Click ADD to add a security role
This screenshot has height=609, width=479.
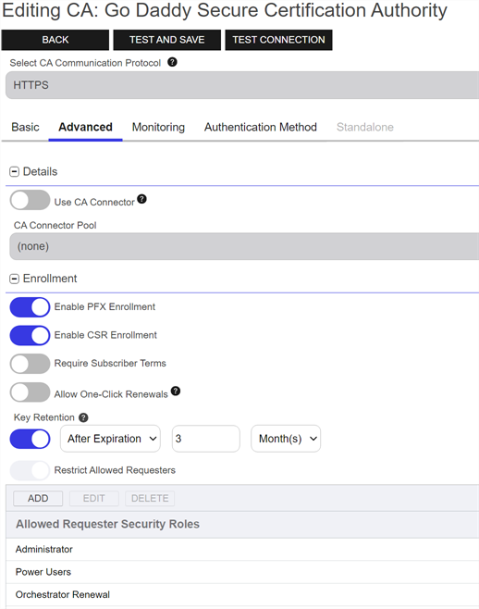coord(38,498)
